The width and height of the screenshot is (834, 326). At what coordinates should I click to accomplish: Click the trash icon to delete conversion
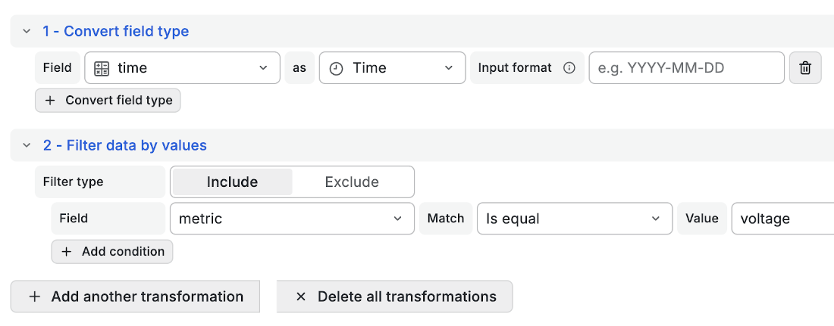point(805,68)
